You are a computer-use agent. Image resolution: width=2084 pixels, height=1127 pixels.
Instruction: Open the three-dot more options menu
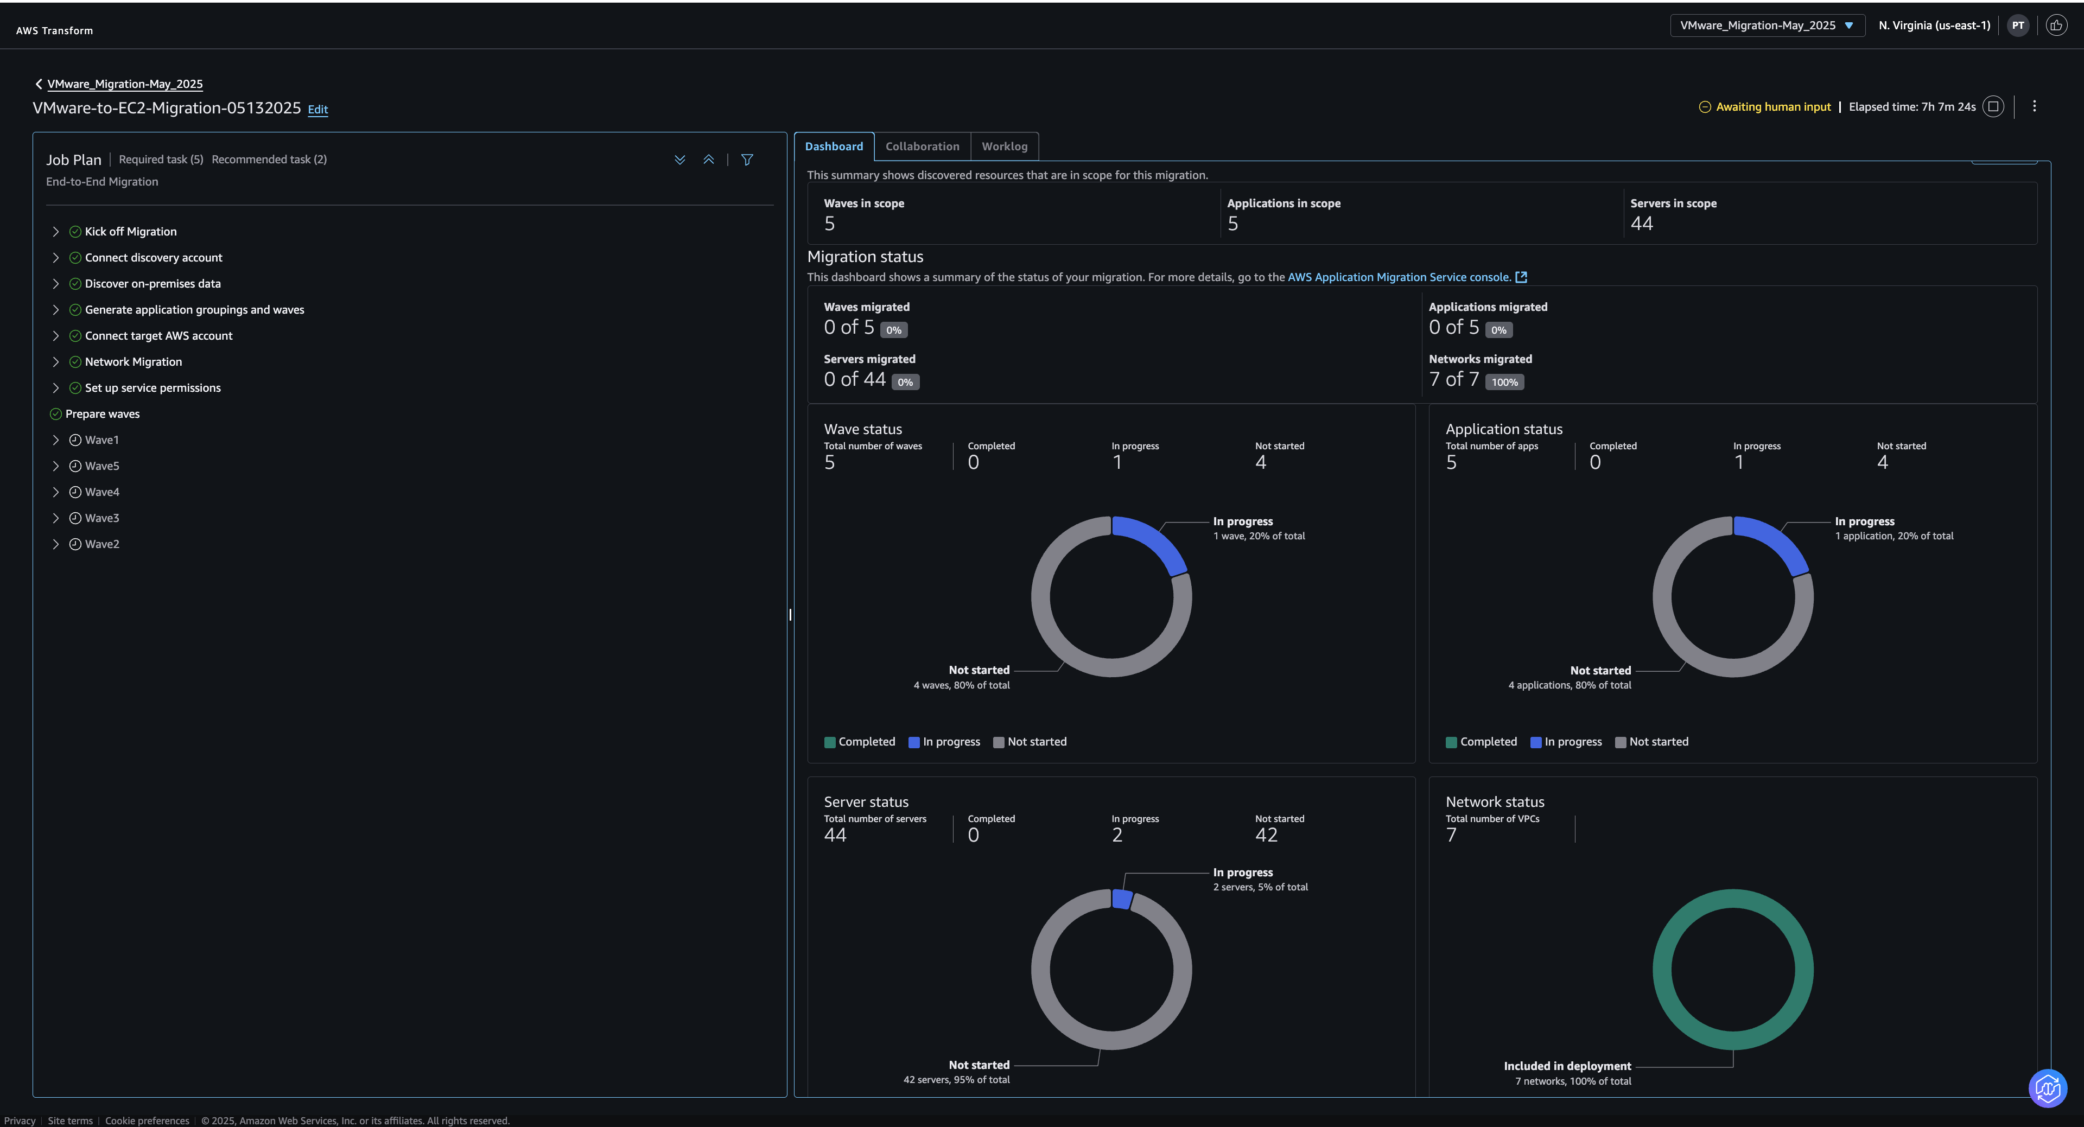2035,107
